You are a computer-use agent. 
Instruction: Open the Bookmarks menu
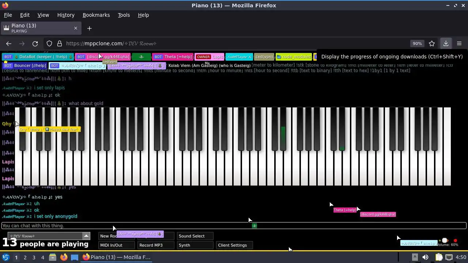click(x=96, y=15)
